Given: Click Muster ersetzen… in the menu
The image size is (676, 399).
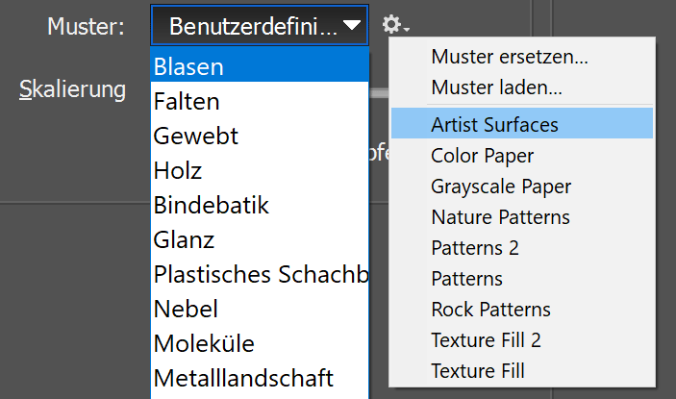Looking at the screenshot, I should (x=510, y=56).
